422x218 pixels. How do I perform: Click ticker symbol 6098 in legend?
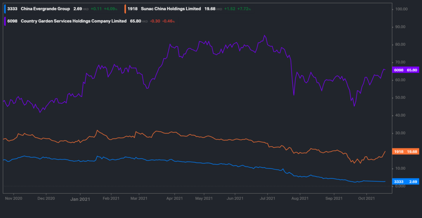(x=12, y=21)
